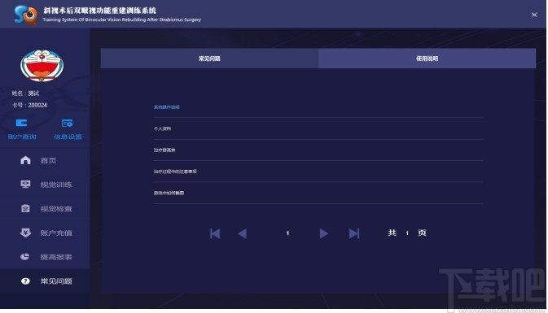This screenshot has width=548, height=313.
Task: Open the 治疗过程中的注意事项 entry
Action: (x=175, y=172)
